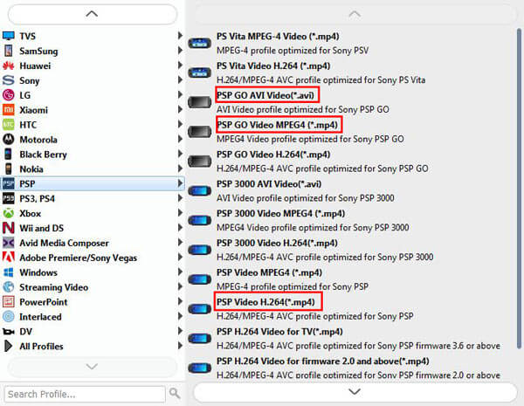Click the DV camcorder icon
This screenshot has height=406, width=524.
pos(9,332)
